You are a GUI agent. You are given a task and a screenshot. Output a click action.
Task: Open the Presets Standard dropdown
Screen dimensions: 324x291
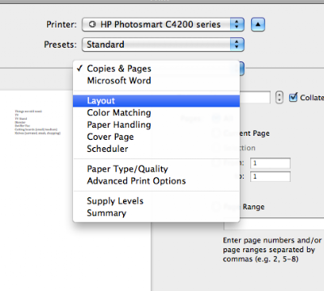coord(163,44)
